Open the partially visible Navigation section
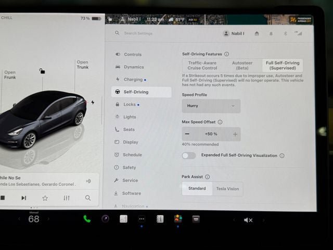The height and width of the screenshot is (250, 333). pyautogui.click(x=131, y=206)
